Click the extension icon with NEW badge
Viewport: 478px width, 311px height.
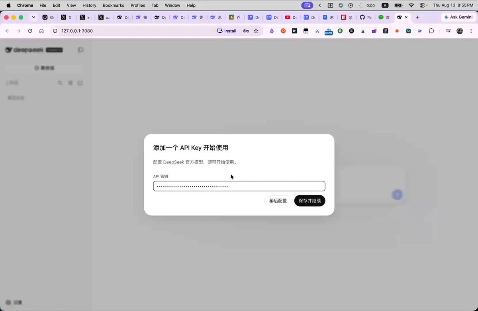click(x=328, y=31)
